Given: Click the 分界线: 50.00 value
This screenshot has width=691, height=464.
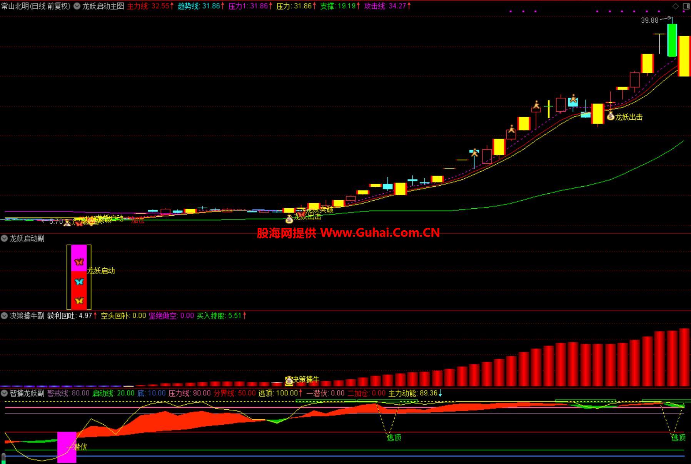Looking at the screenshot, I should point(235,393).
